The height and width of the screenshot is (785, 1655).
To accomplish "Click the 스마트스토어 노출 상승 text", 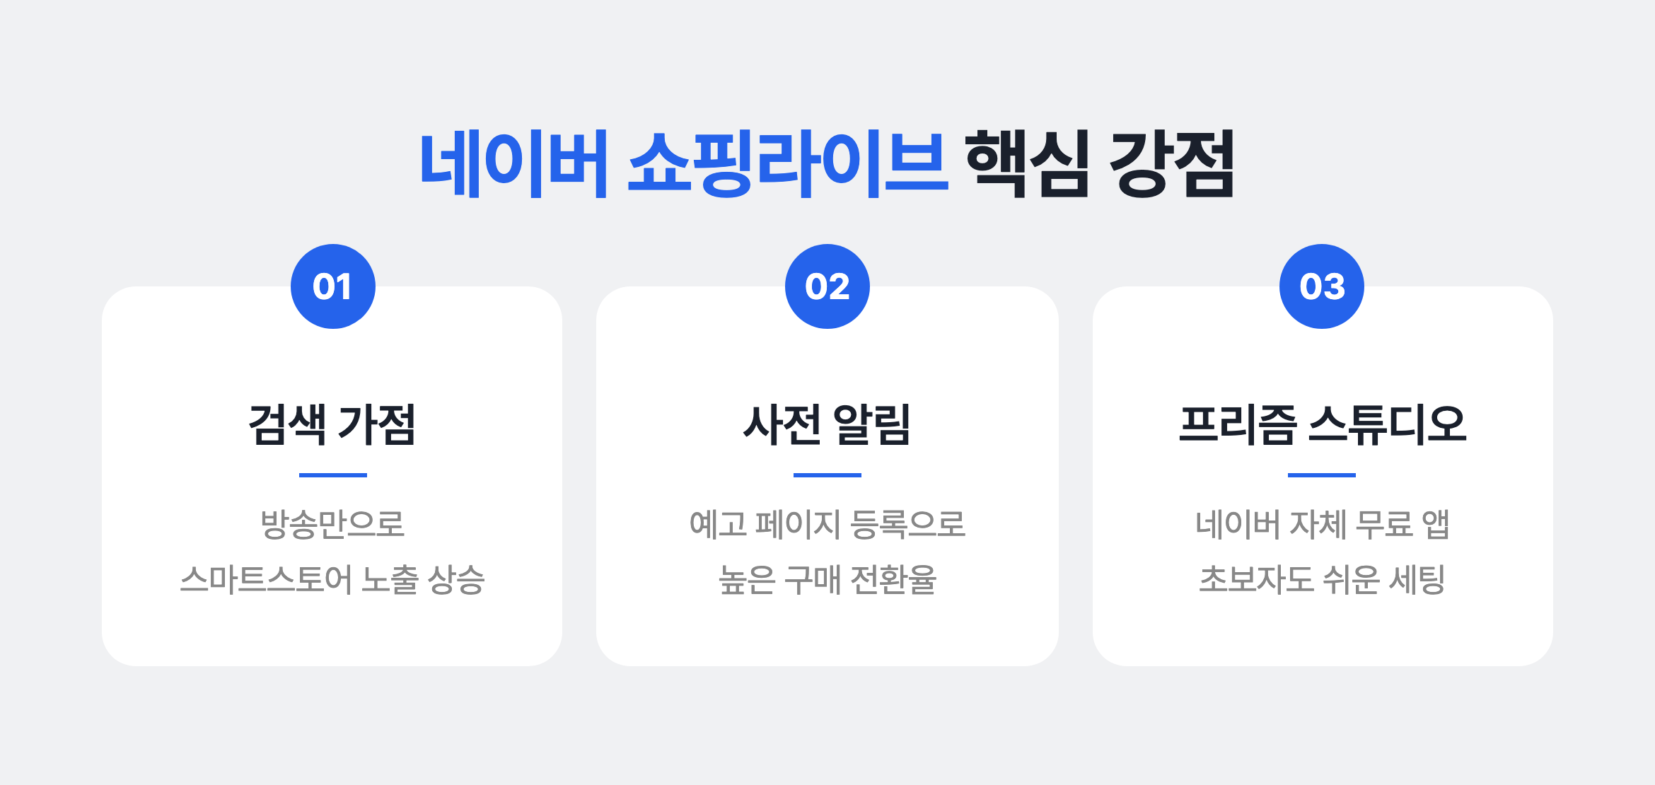I will pos(332,580).
